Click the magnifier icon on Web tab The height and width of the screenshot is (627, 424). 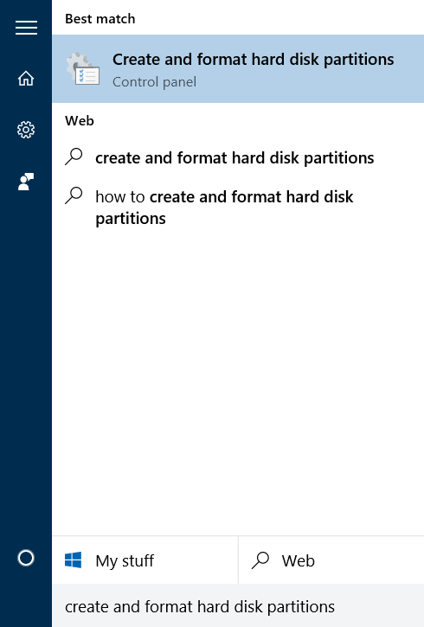260,560
